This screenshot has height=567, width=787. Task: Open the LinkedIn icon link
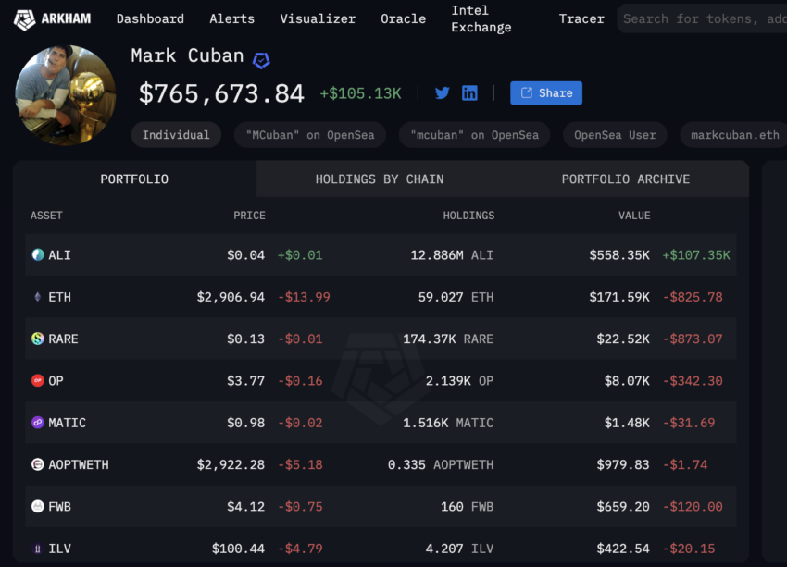[x=469, y=92]
